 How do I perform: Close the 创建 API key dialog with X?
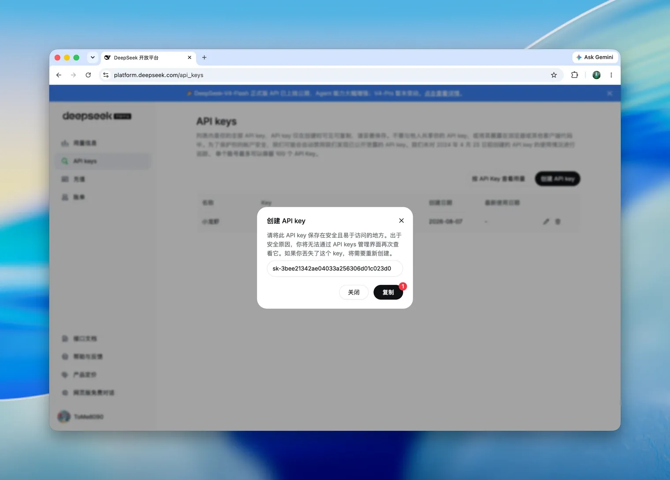tap(401, 221)
